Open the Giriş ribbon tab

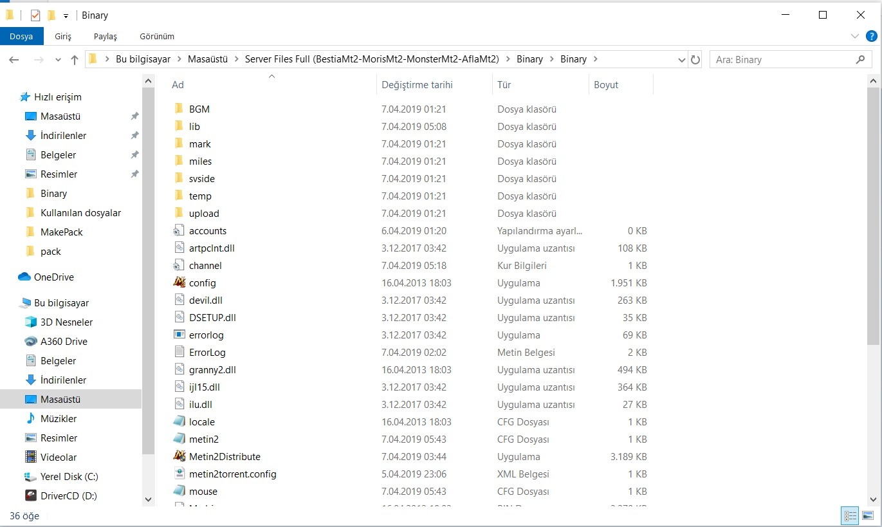(x=63, y=36)
